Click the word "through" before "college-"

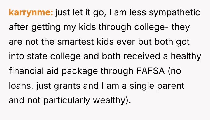coord(115,27)
